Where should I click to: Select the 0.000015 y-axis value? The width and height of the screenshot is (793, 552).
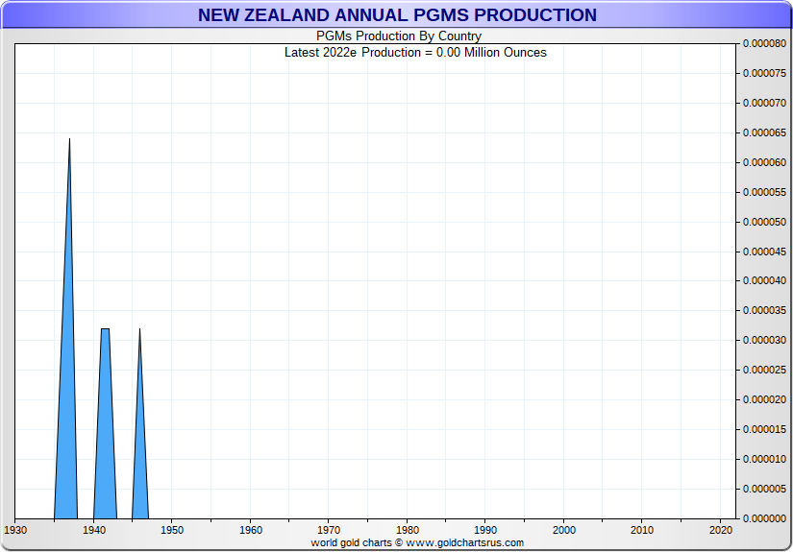coord(764,429)
